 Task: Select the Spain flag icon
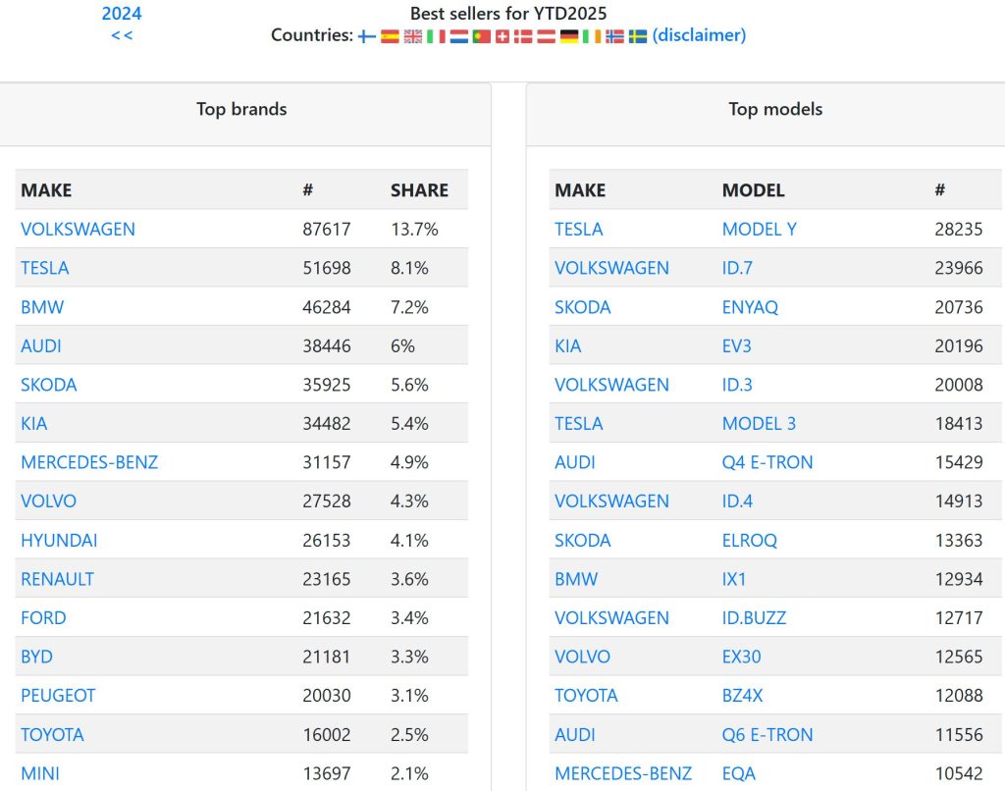(390, 36)
